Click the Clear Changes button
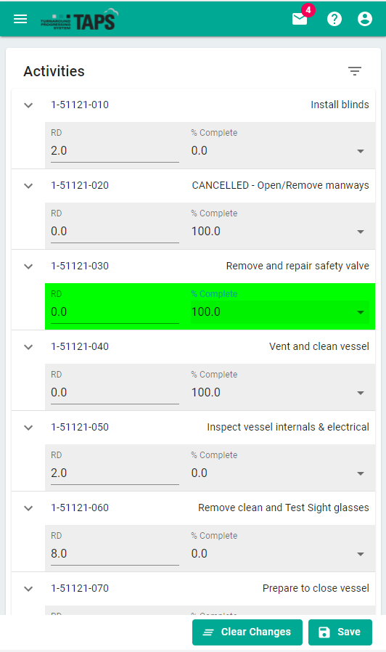Screen dimensions: 386x652 tap(247, 632)
